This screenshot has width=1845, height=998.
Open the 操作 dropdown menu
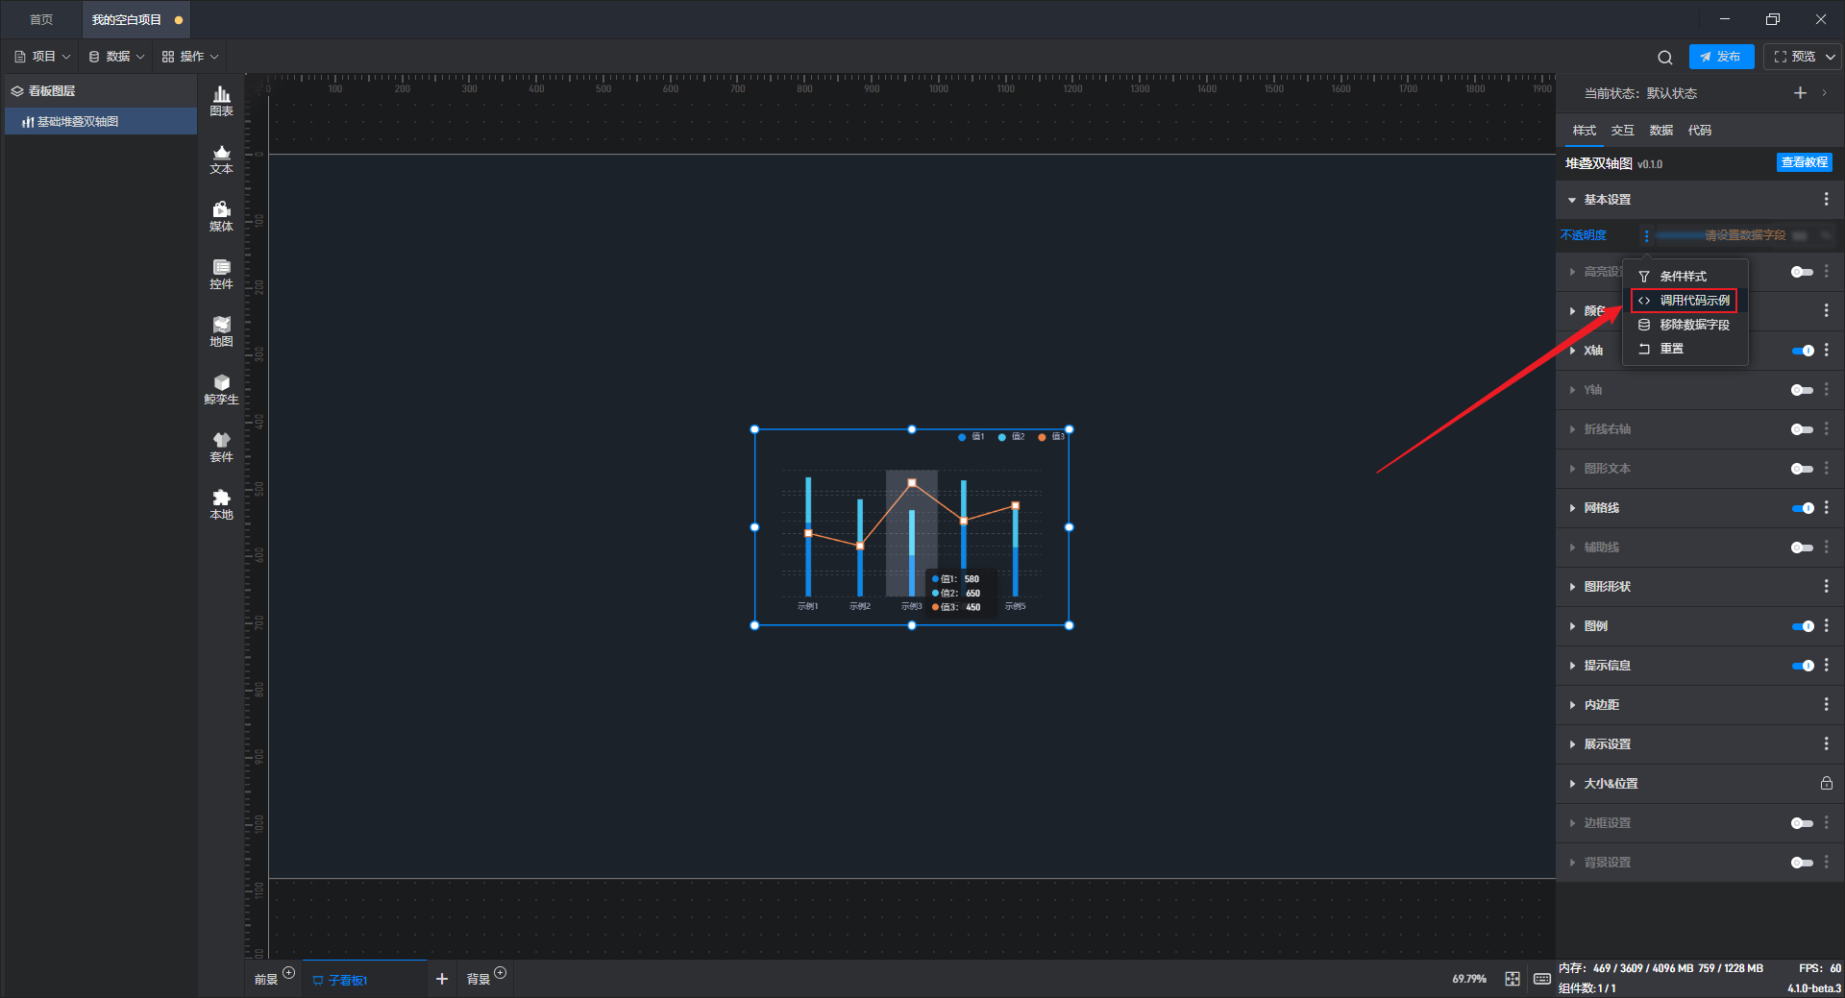(x=190, y=57)
